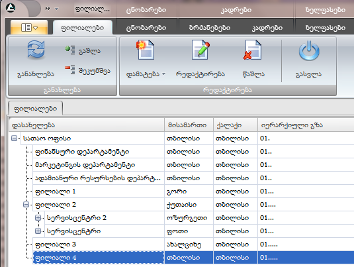
Task: Switch to the ხელფასები ribbon tab
Action: click(x=325, y=28)
